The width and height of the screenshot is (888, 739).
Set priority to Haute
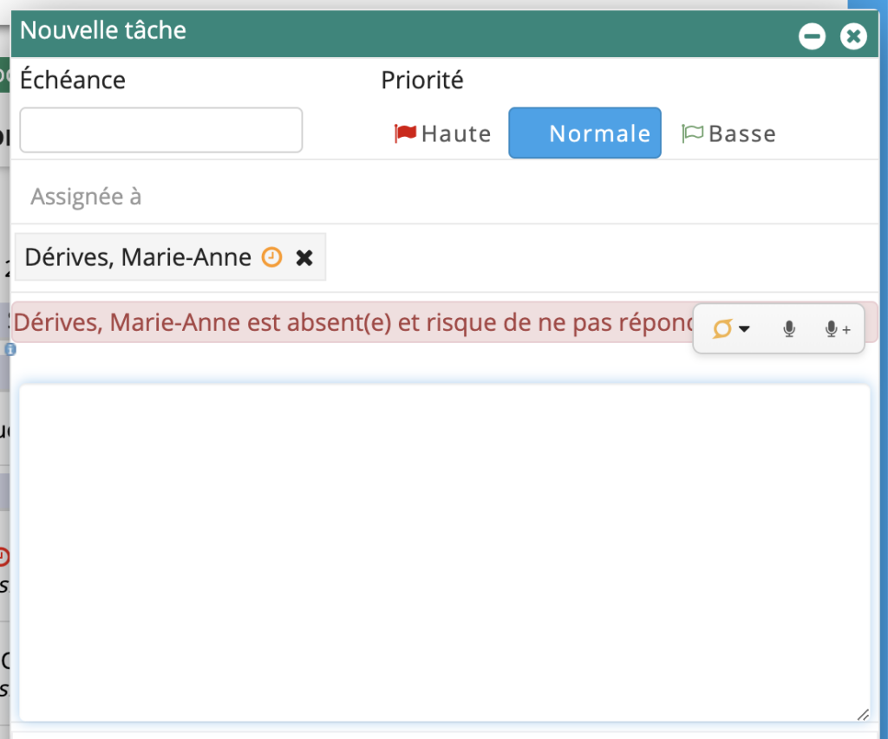[x=455, y=134]
